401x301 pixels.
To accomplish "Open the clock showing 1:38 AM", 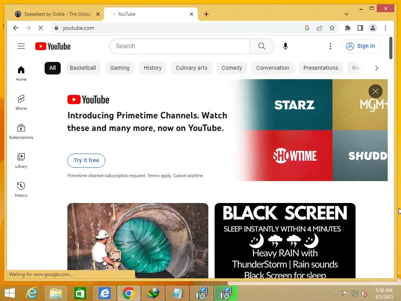I will tap(384, 293).
